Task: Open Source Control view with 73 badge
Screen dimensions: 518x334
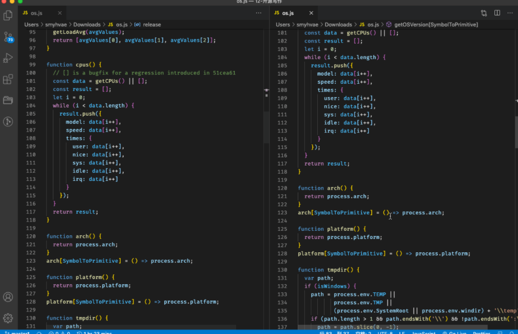Action: 8,36
